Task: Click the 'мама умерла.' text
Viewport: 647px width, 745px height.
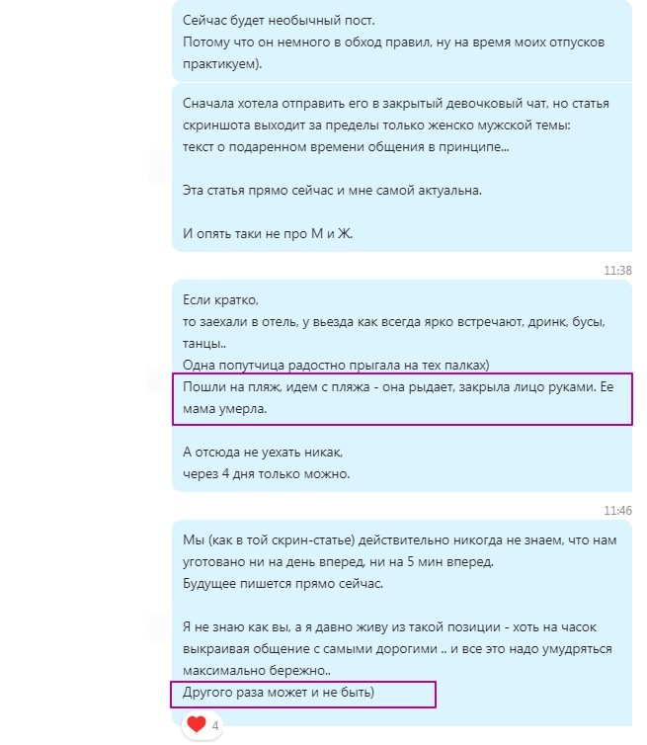Action: click(224, 409)
